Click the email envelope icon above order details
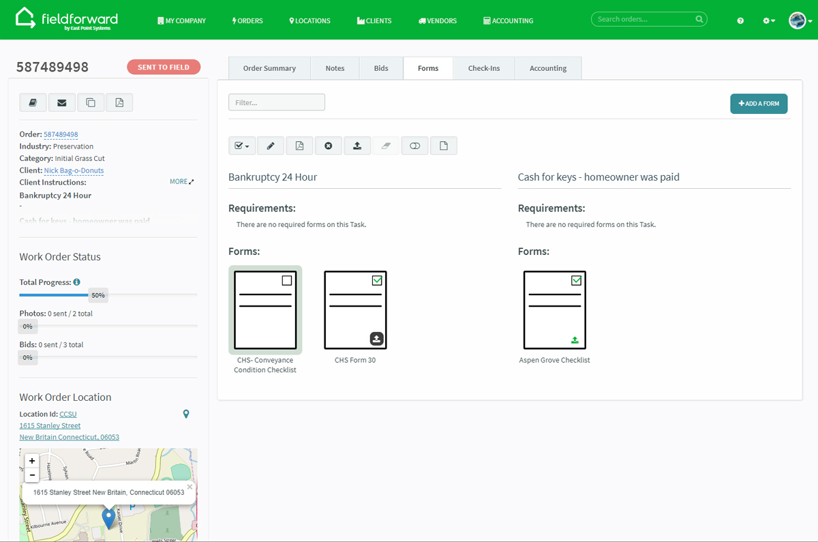The image size is (818, 542). coord(61,102)
